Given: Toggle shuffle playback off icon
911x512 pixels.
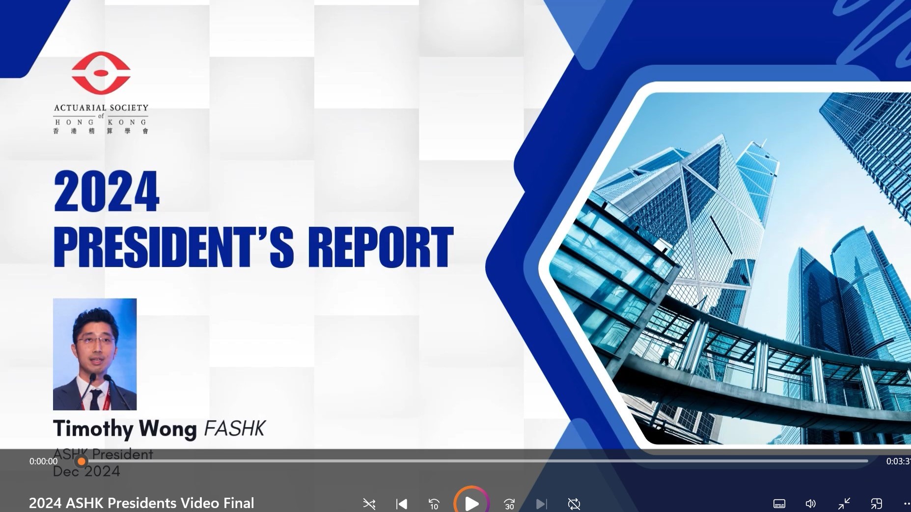Looking at the screenshot, I should pyautogui.click(x=369, y=504).
